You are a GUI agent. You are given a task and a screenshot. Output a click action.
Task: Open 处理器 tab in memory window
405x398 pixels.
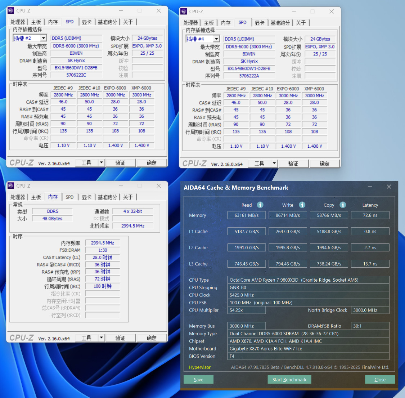(18, 197)
